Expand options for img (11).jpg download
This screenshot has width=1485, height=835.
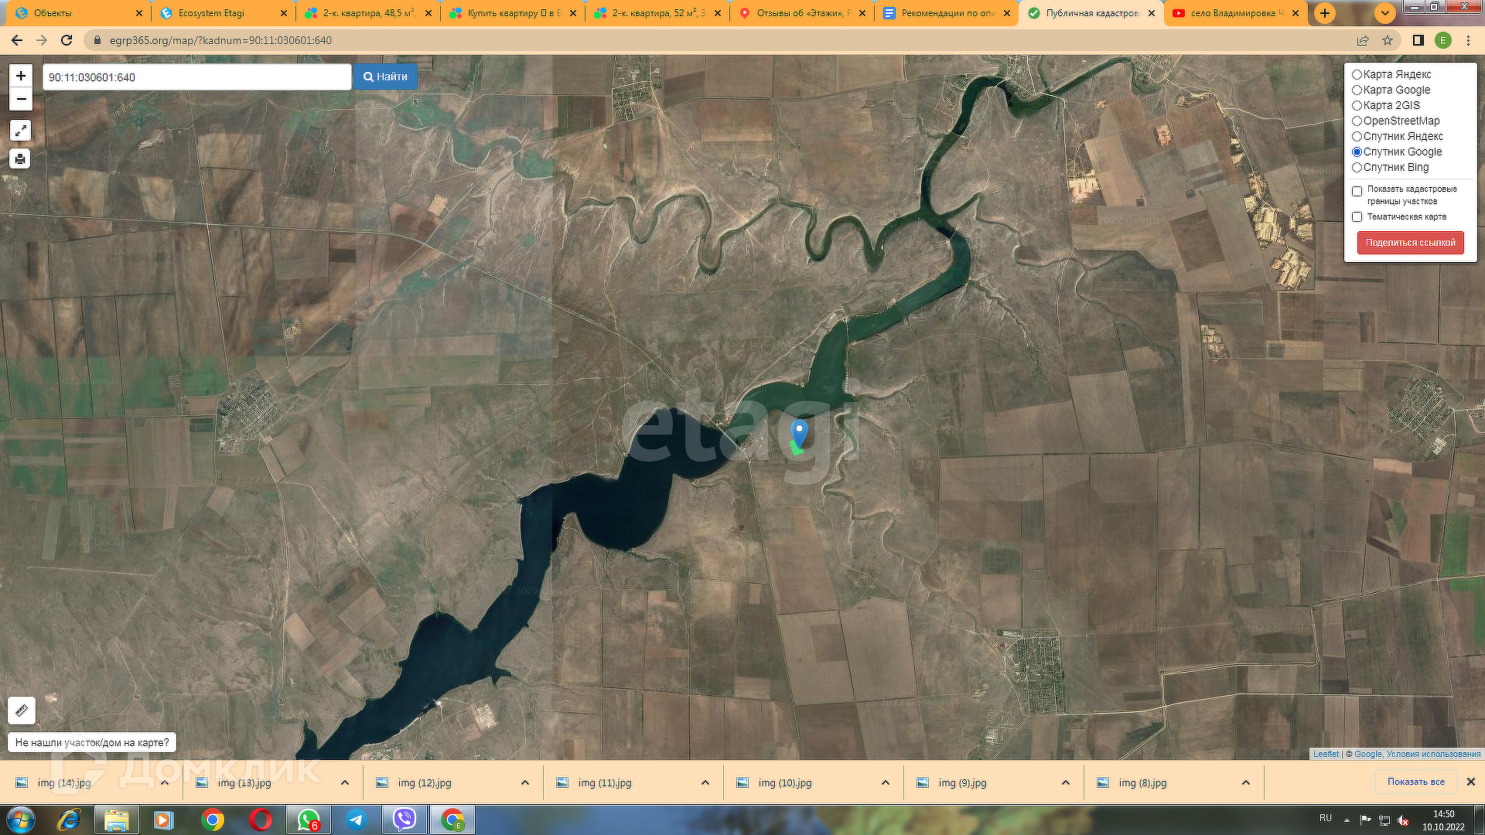click(x=705, y=782)
